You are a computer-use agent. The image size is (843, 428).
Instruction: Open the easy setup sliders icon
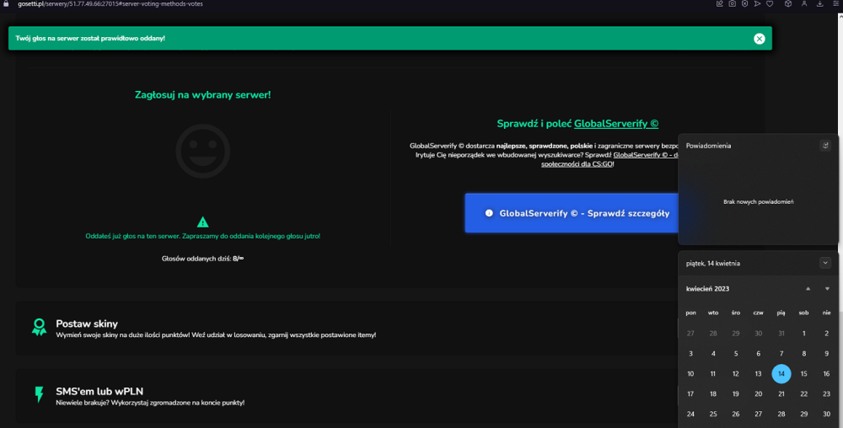pos(835,3)
